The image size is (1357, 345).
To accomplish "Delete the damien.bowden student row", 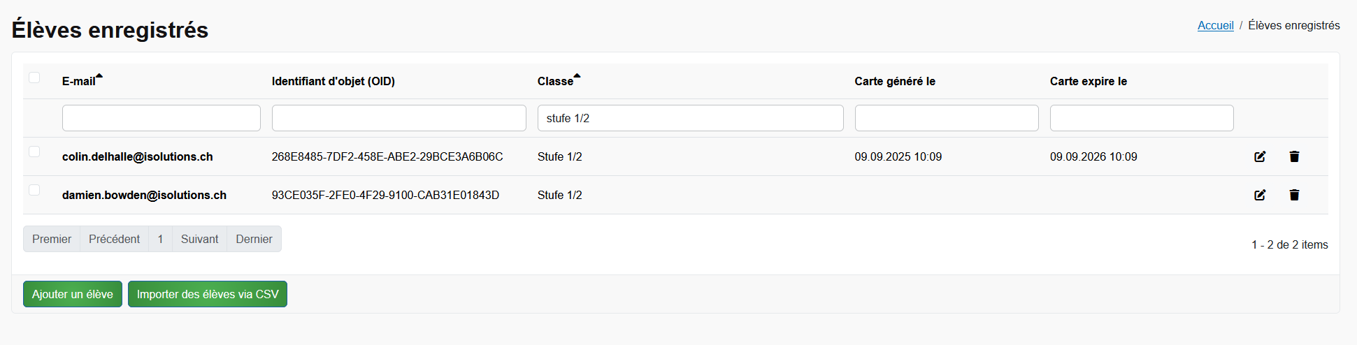I will click(1294, 195).
